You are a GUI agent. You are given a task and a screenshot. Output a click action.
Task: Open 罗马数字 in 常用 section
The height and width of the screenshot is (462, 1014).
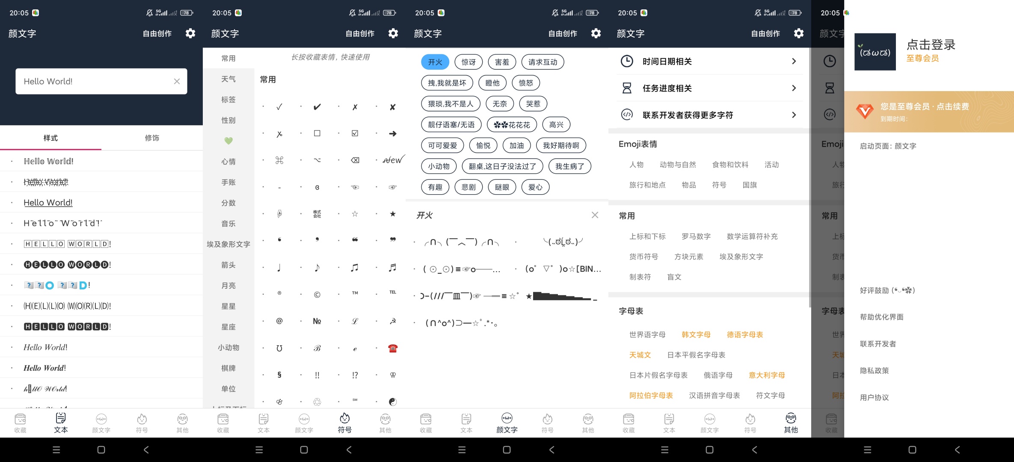point(696,236)
